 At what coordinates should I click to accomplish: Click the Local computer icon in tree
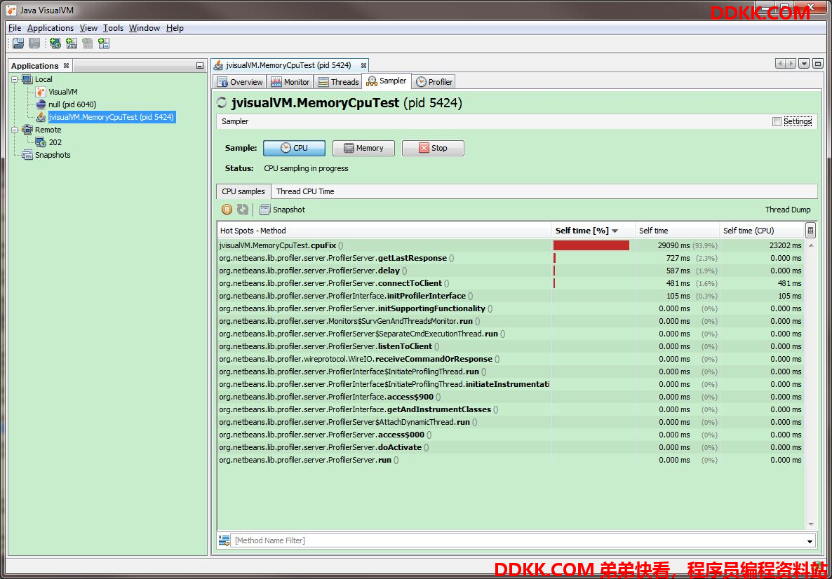click(27, 79)
